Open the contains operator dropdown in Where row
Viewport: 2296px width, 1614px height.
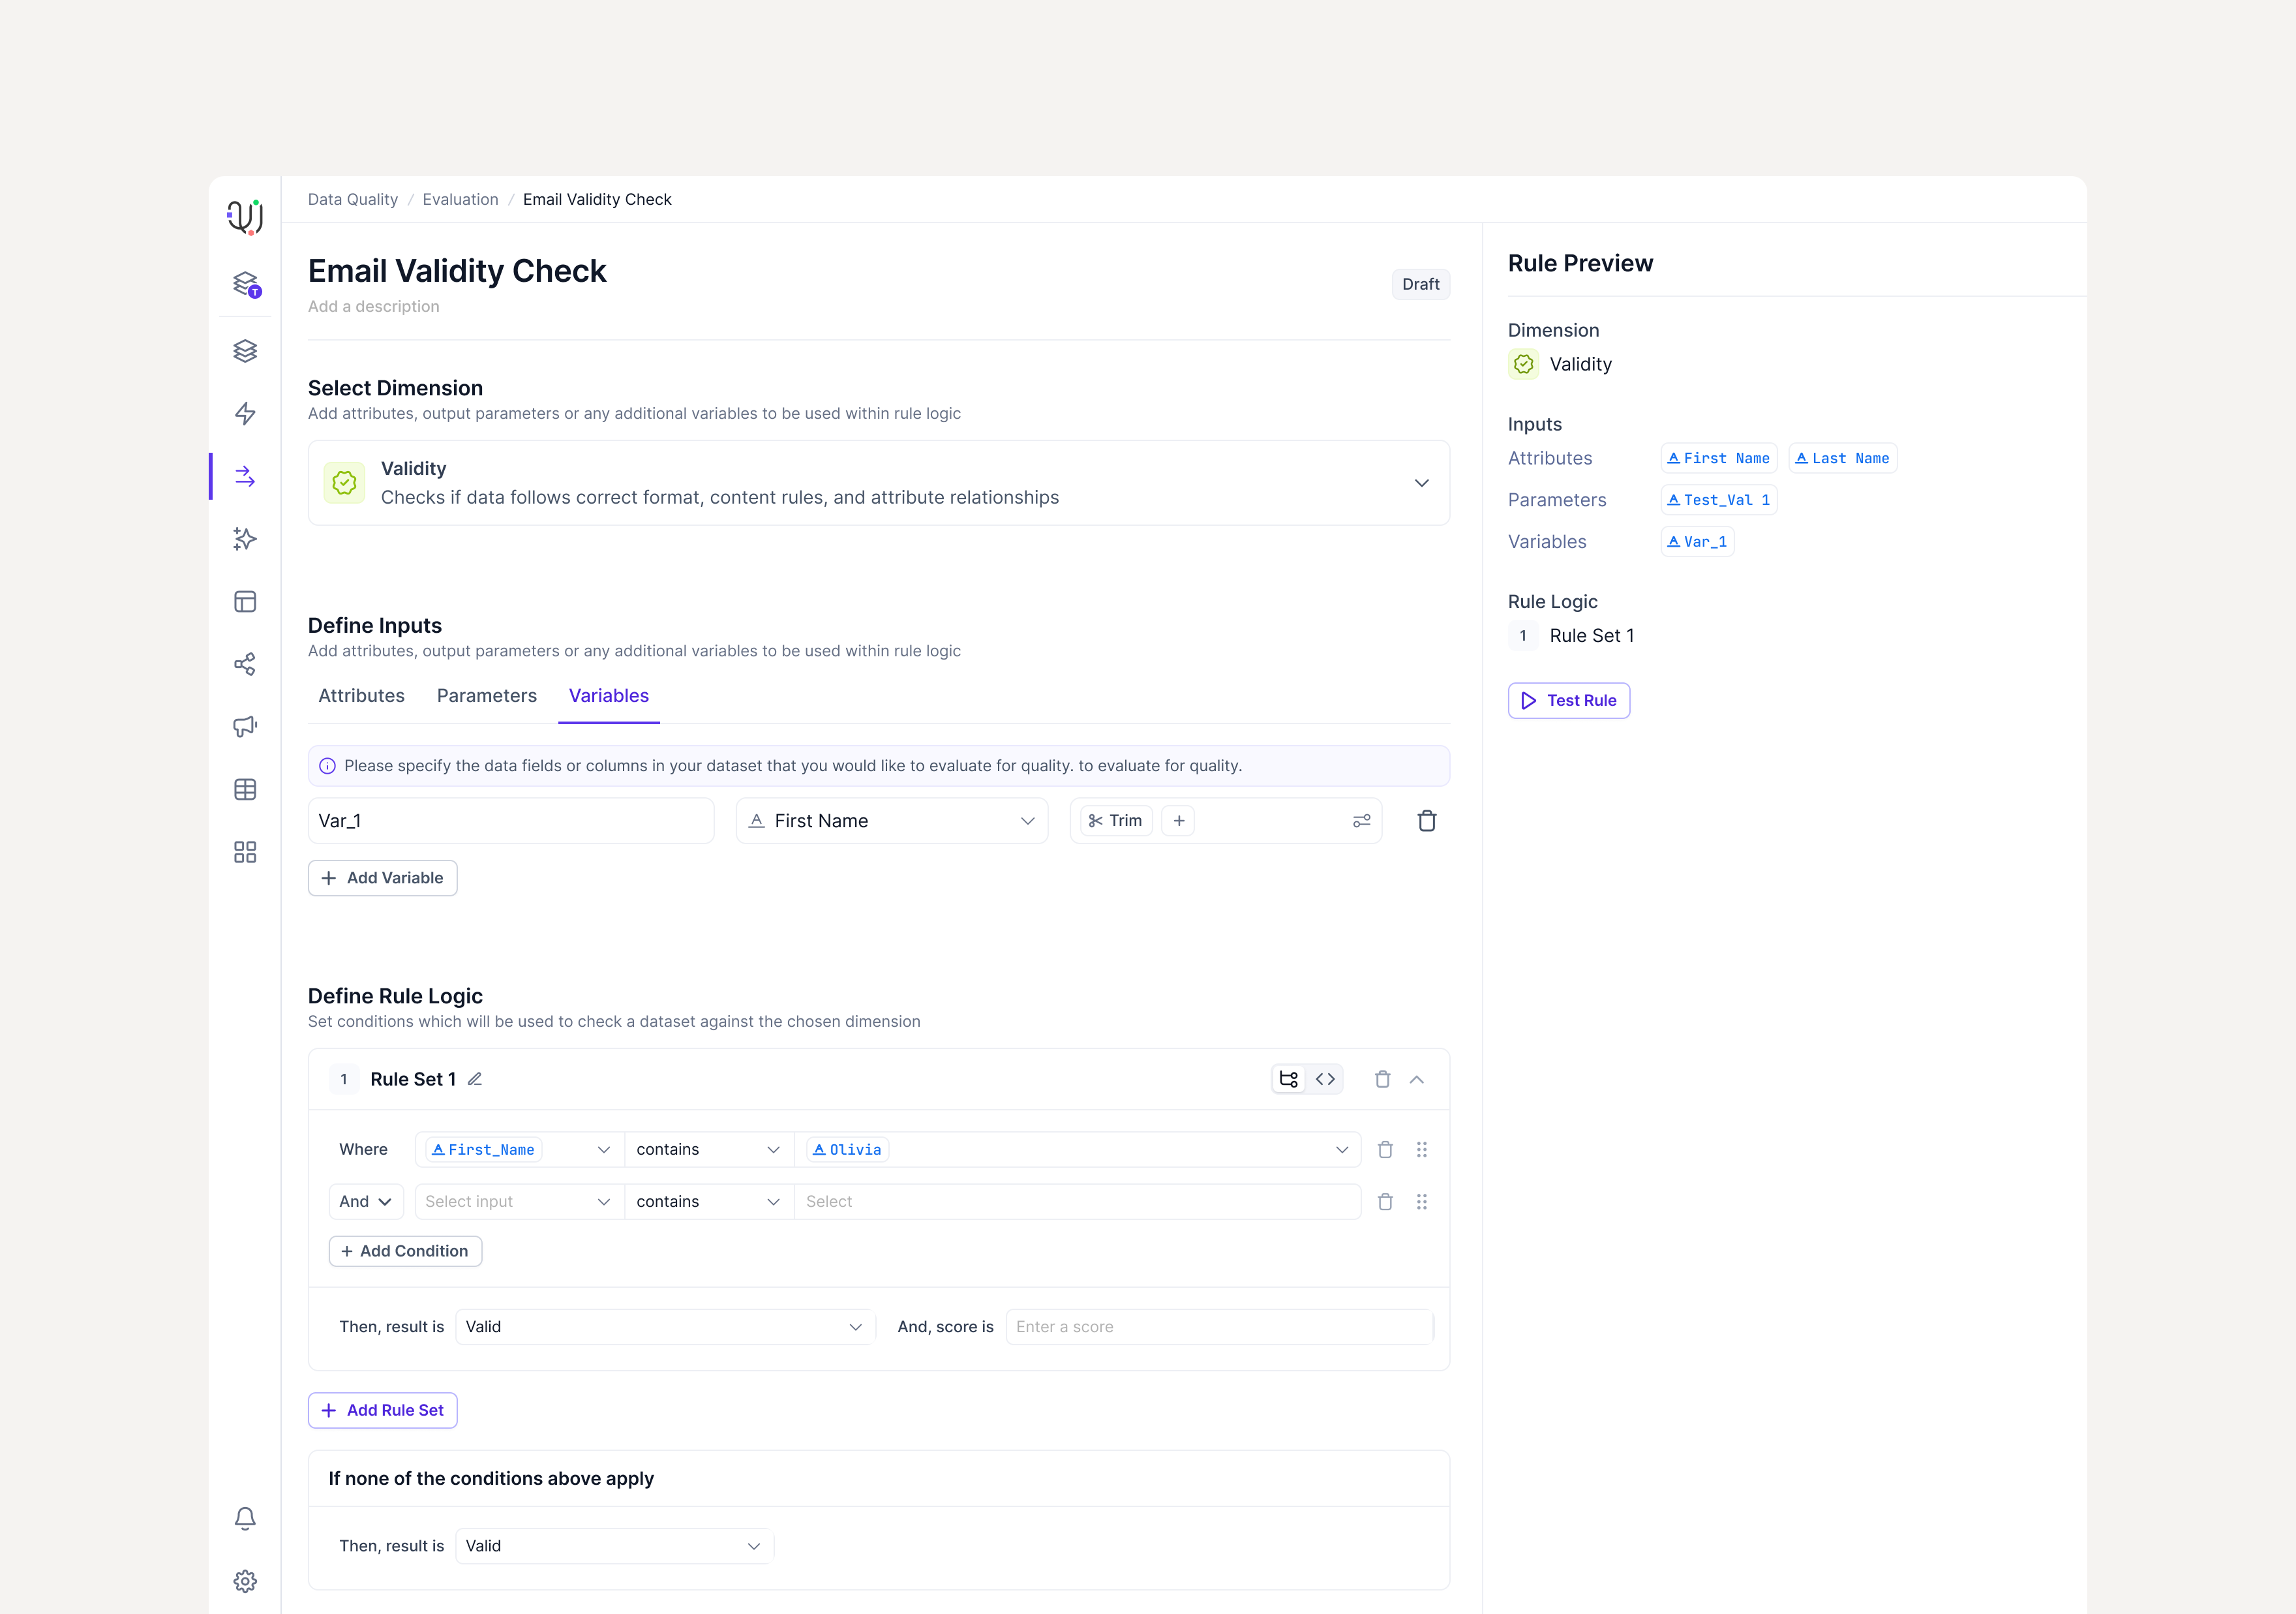pyautogui.click(x=709, y=1150)
